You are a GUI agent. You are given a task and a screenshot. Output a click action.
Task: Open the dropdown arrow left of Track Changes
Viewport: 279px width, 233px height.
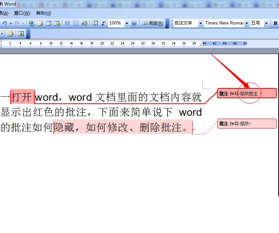pos(2,34)
